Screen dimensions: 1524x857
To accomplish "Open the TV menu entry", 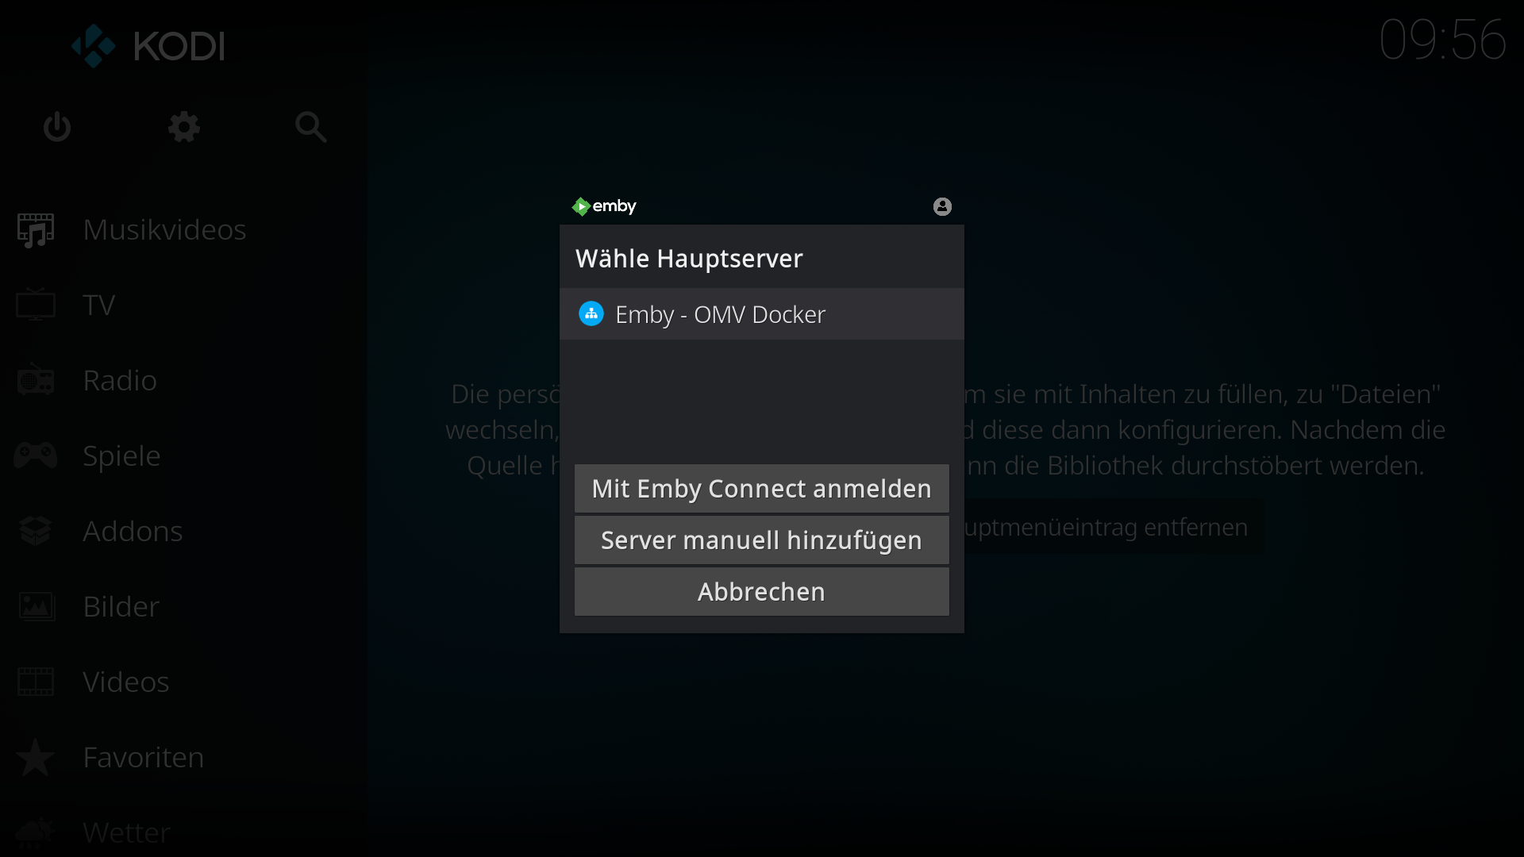I will 183,305.
